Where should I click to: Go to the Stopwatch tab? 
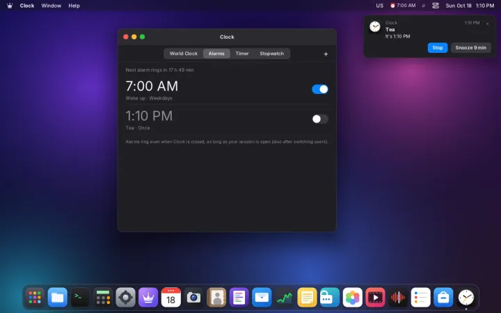271,54
